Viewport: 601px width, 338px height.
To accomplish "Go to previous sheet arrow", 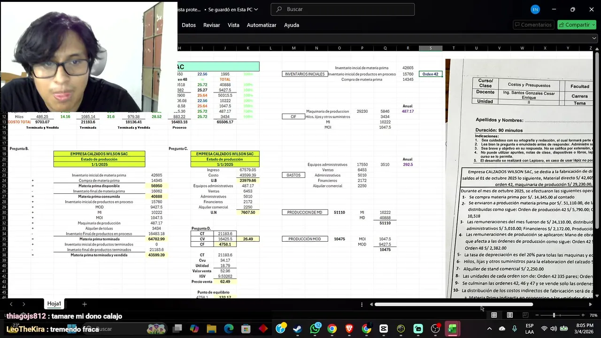I will pyautogui.click(x=11, y=304).
